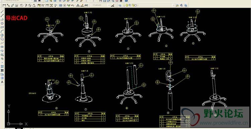Click the Diameter dimension icon
251x129 pixels.
30,5
